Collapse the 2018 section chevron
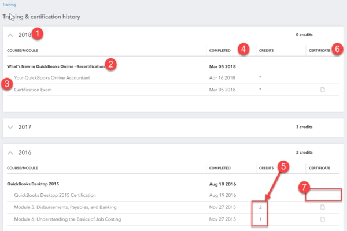 [10, 35]
